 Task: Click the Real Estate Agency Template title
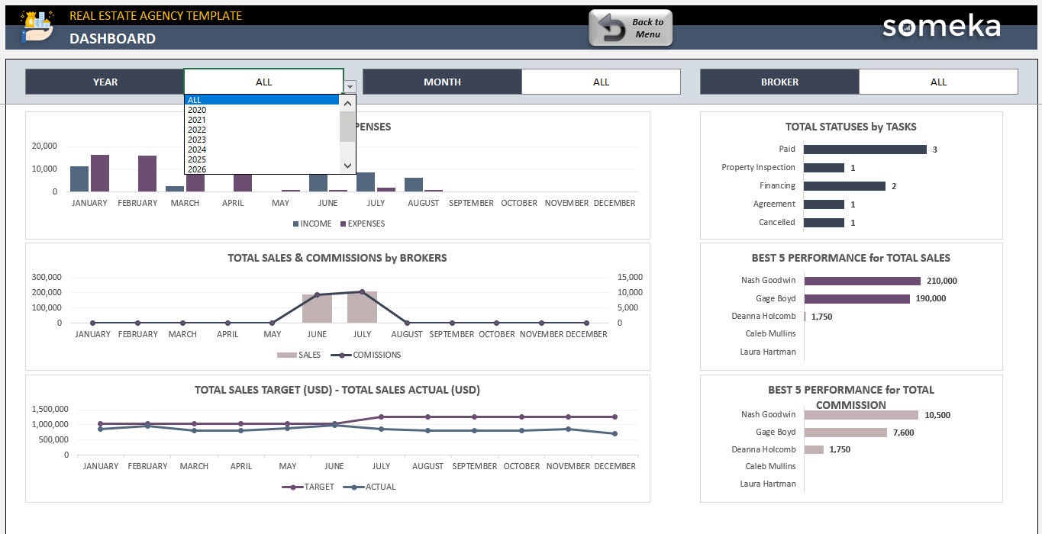click(x=156, y=15)
